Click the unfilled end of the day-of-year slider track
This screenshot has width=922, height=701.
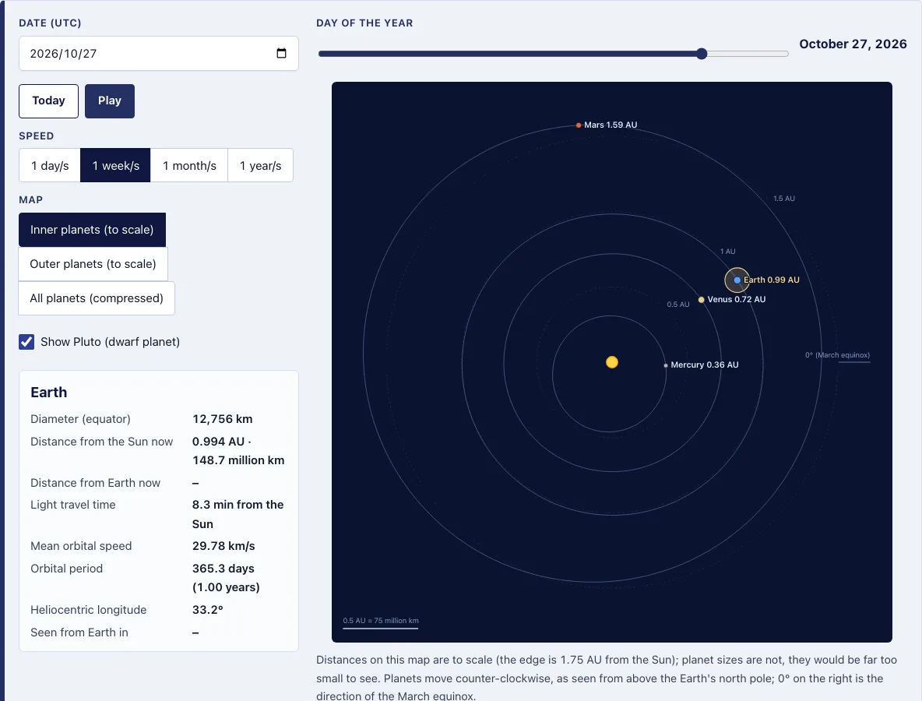pos(748,54)
